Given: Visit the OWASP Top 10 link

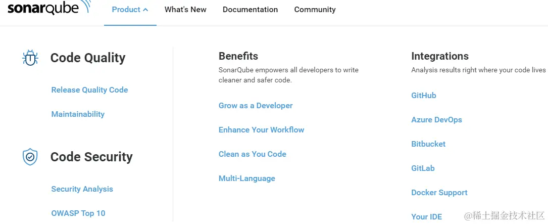Looking at the screenshot, I should 78,213.
